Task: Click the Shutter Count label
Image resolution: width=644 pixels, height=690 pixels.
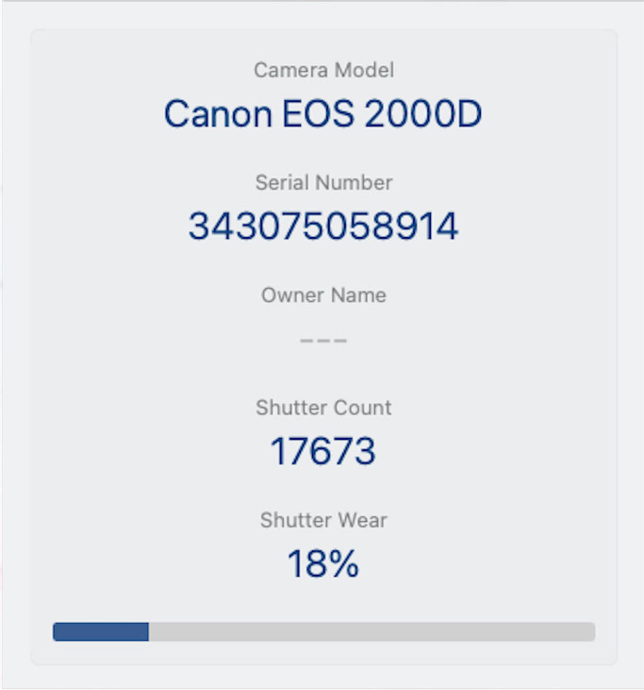Action: click(x=324, y=408)
